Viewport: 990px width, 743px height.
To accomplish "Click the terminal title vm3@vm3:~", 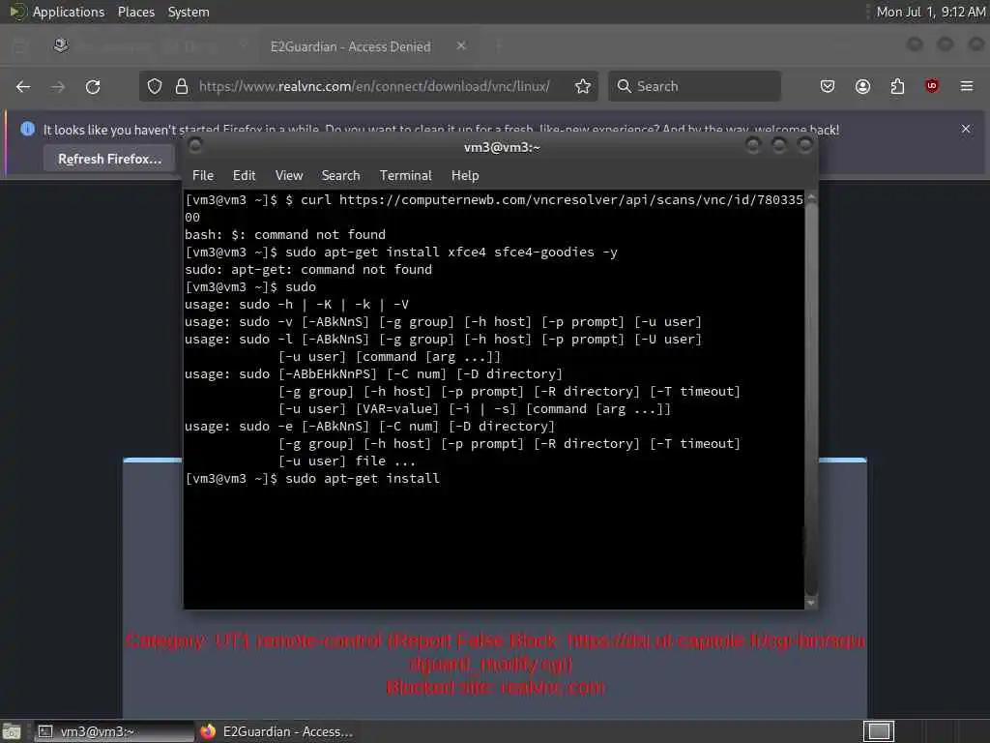I will [502, 147].
